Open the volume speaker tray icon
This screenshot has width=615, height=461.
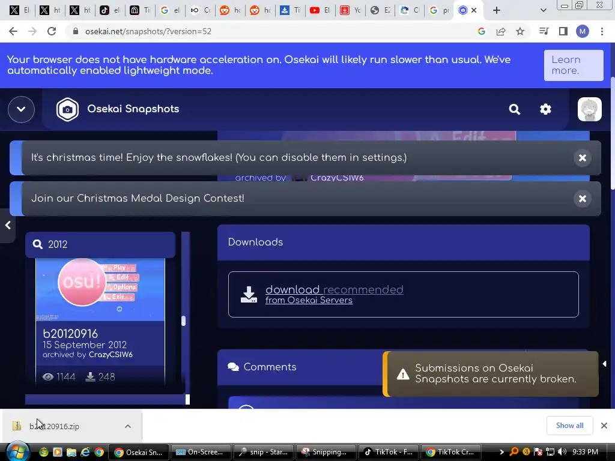click(x=562, y=452)
